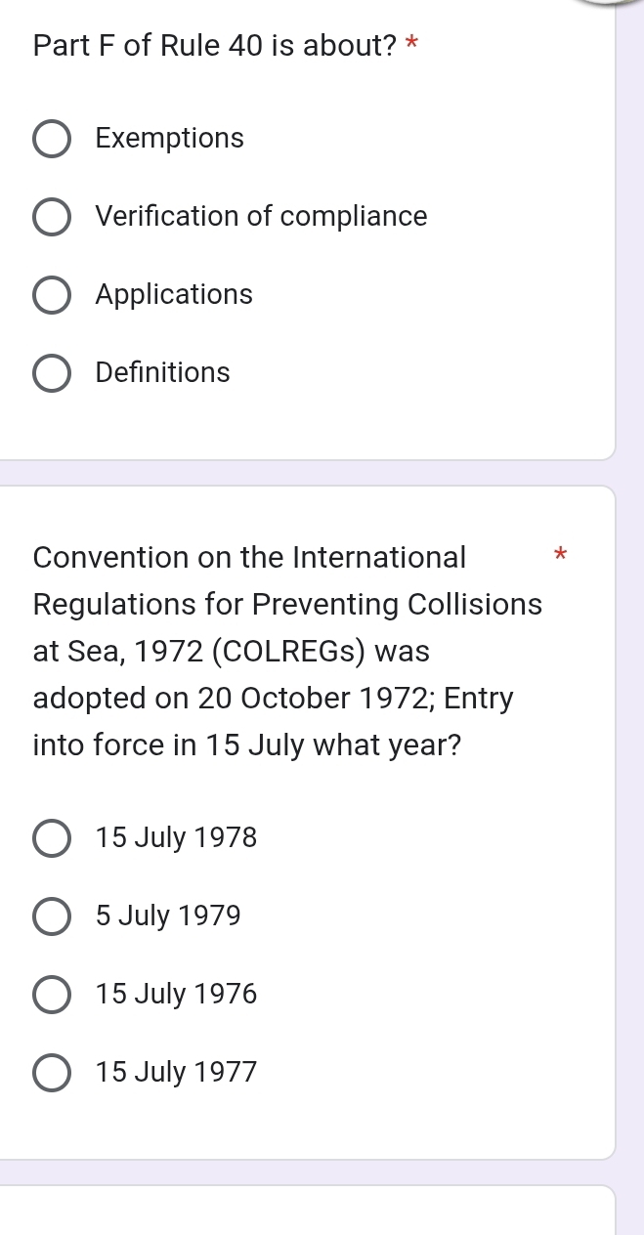Click the "15 July 1976" answer text
Image resolution: width=644 pixels, height=1235 pixels.
pyautogui.click(x=177, y=995)
